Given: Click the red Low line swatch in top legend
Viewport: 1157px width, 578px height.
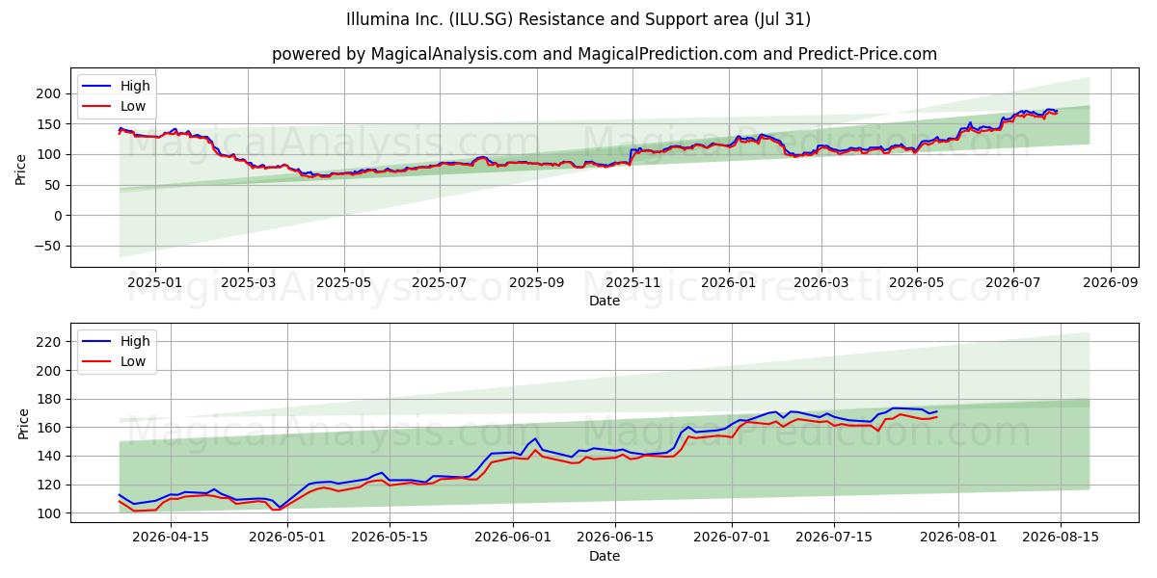Looking at the screenshot, I should click(97, 107).
